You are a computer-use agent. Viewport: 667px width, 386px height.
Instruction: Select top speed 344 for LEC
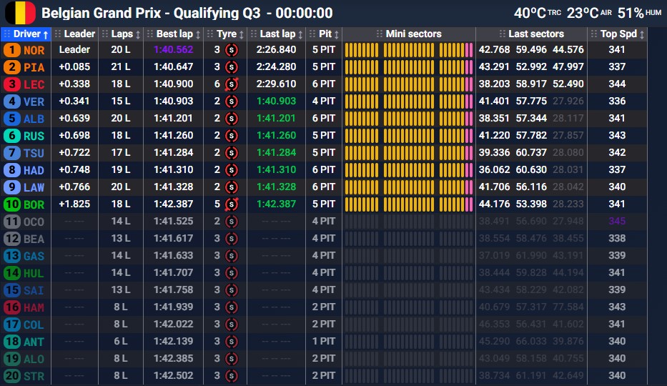pyautogui.click(x=617, y=84)
